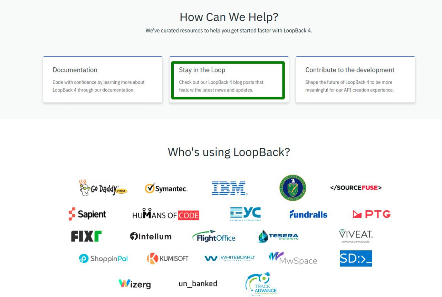Click the blue SD:>_ logo
The height and width of the screenshot is (297, 442).
point(356,258)
